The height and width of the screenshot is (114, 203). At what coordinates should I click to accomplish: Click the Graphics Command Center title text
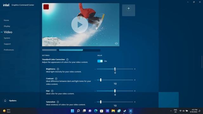23,5
